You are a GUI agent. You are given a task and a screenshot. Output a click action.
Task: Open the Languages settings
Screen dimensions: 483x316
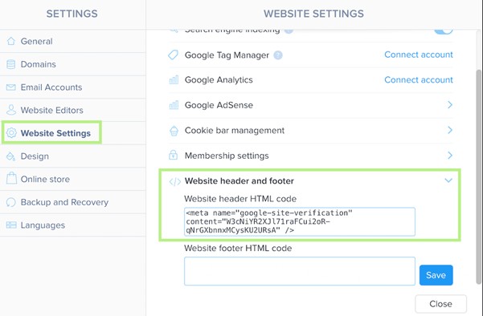[x=73, y=225]
